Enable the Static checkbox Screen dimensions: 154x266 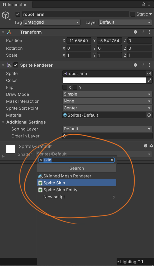[133, 14]
